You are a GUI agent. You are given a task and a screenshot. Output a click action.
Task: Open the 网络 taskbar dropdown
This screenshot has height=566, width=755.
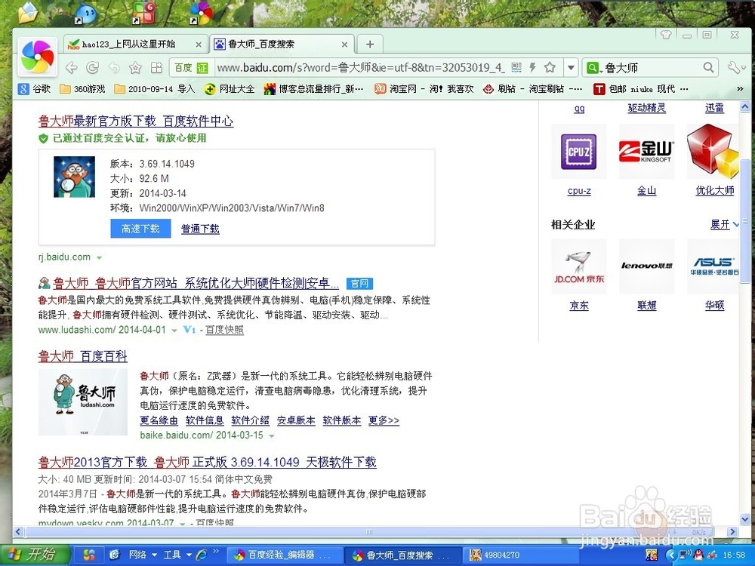[x=143, y=555]
